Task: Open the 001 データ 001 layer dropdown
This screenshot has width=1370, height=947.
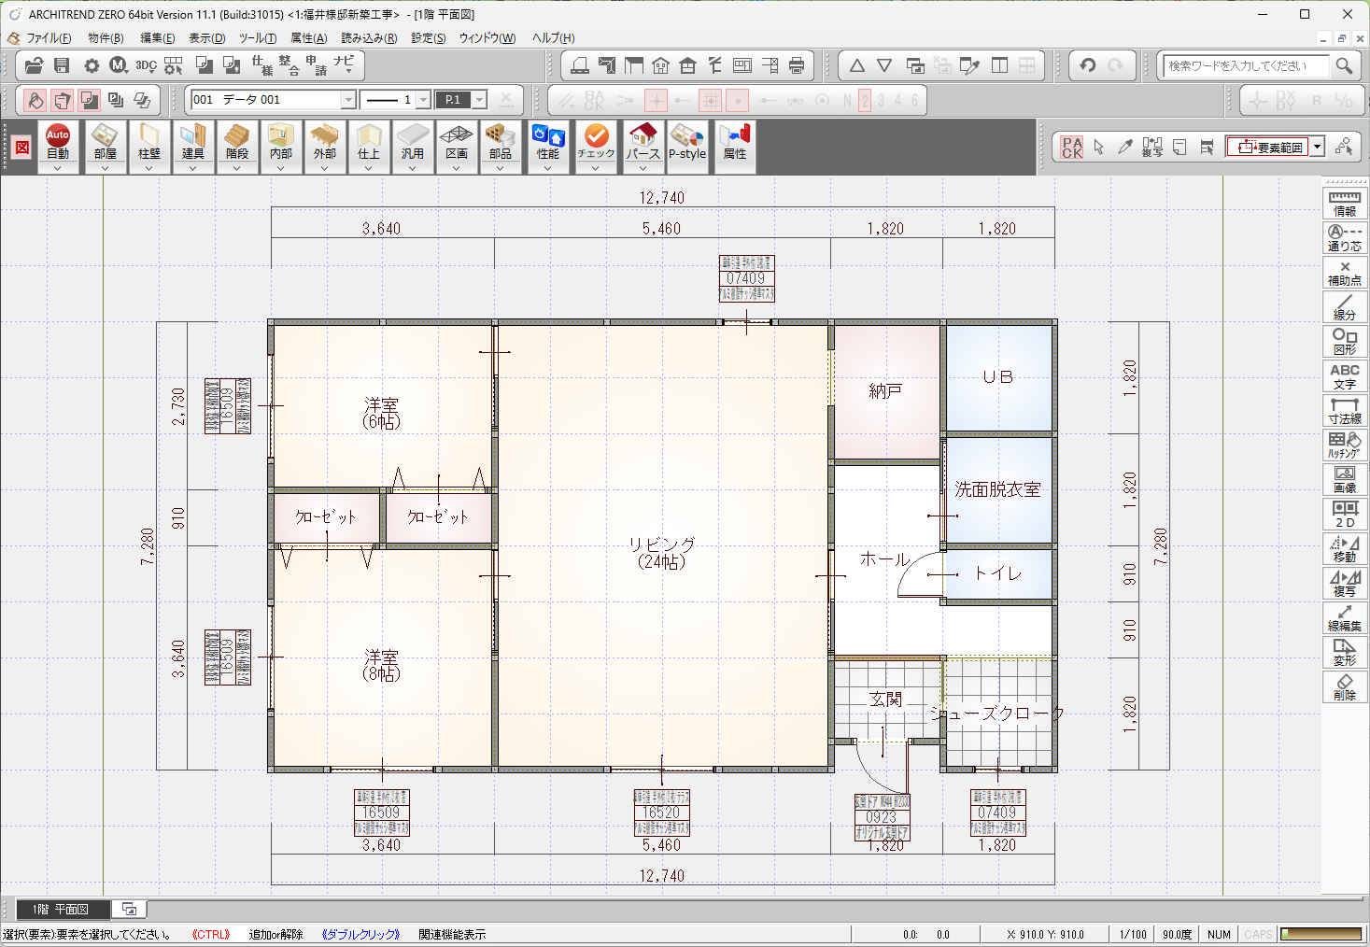Action: coord(348,100)
